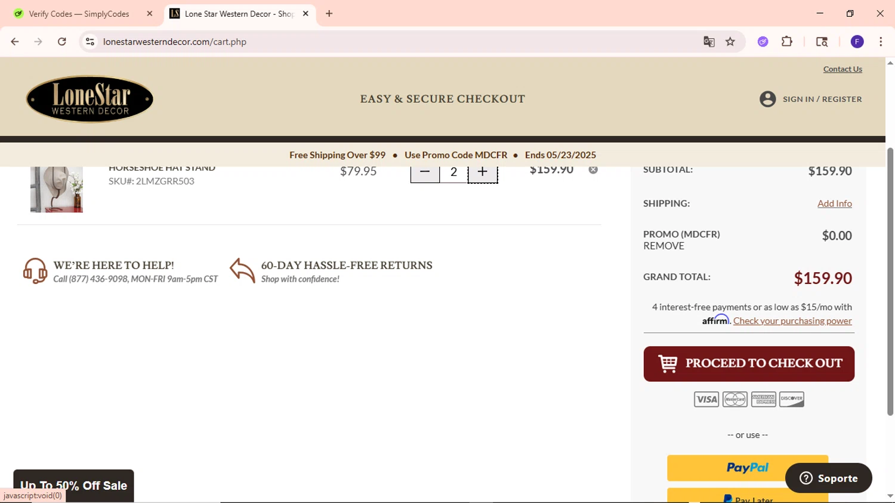This screenshot has height=503, width=895.
Task: Open the Chrome profile avatar F
Action: coord(857,42)
